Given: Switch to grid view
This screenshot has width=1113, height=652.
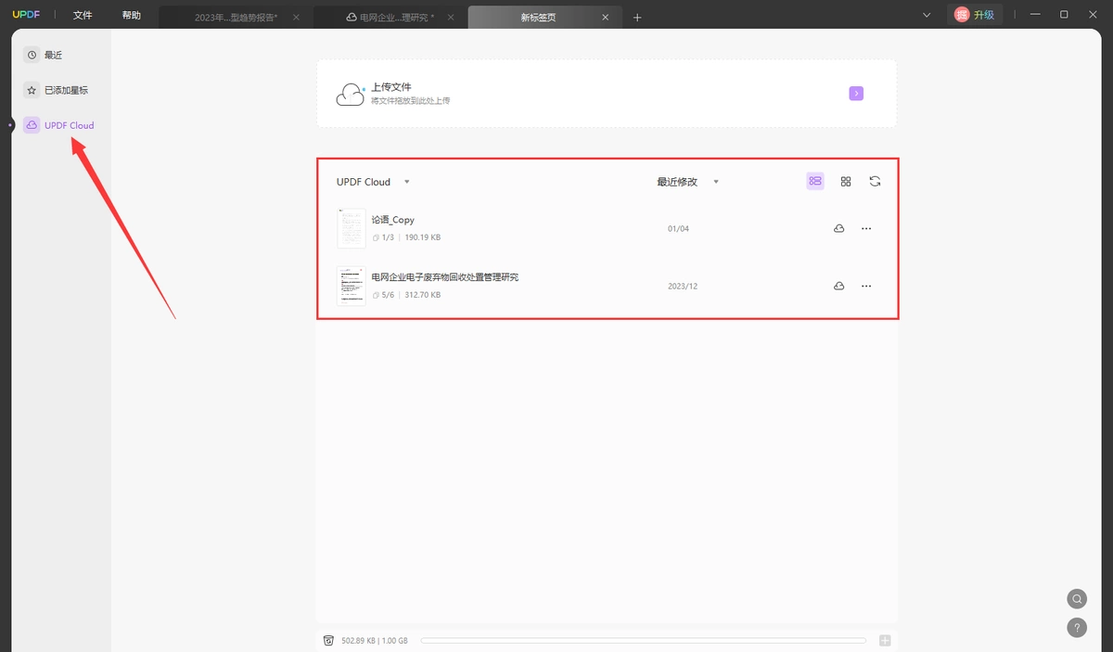Looking at the screenshot, I should [846, 182].
